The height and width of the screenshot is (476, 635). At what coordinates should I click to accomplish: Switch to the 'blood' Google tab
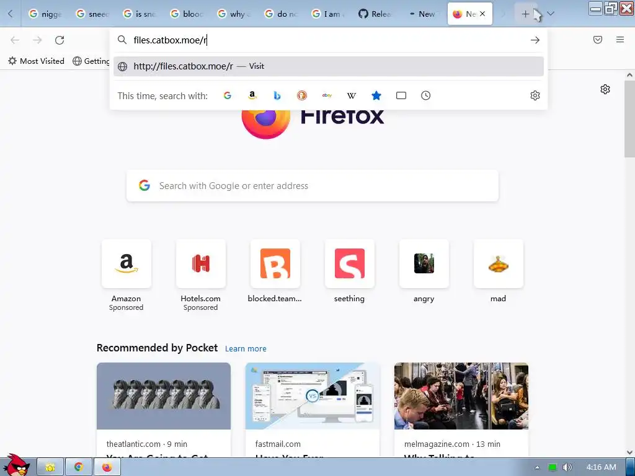(187, 14)
